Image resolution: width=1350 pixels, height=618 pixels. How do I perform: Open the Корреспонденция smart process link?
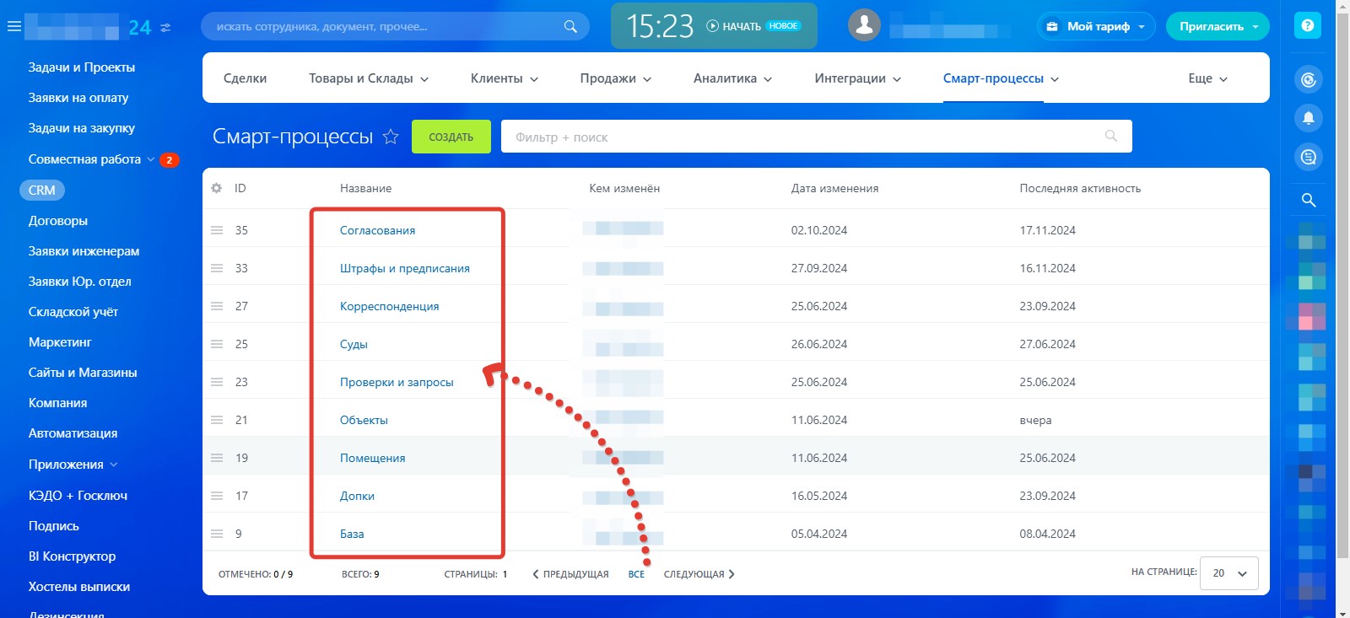click(x=389, y=306)
